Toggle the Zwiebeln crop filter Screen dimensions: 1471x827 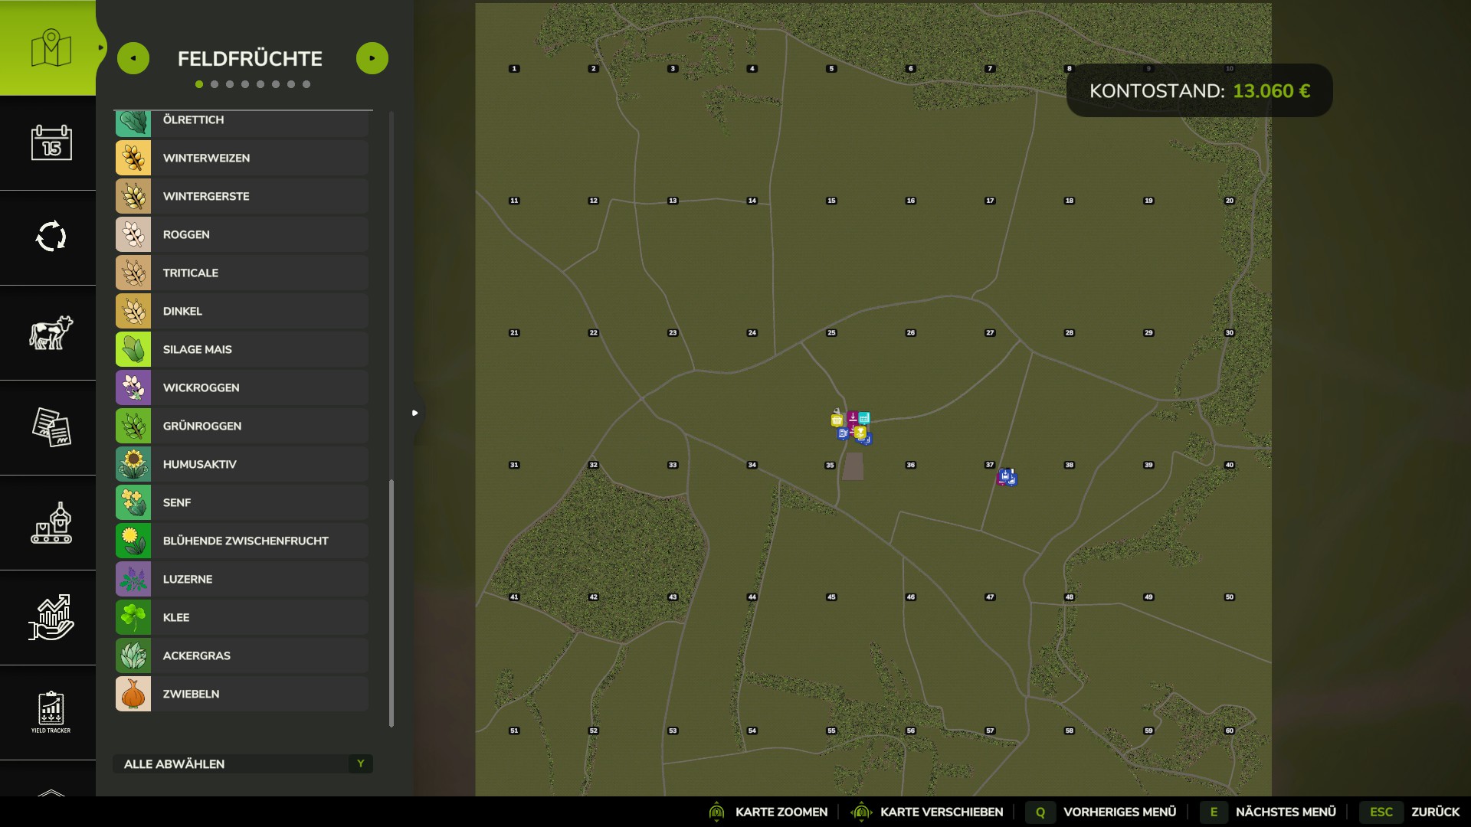click(242, 694)
